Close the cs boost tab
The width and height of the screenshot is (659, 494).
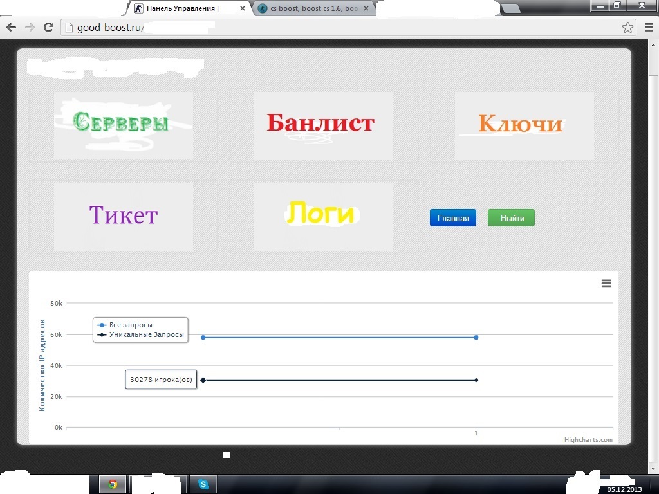click(366, 8)
